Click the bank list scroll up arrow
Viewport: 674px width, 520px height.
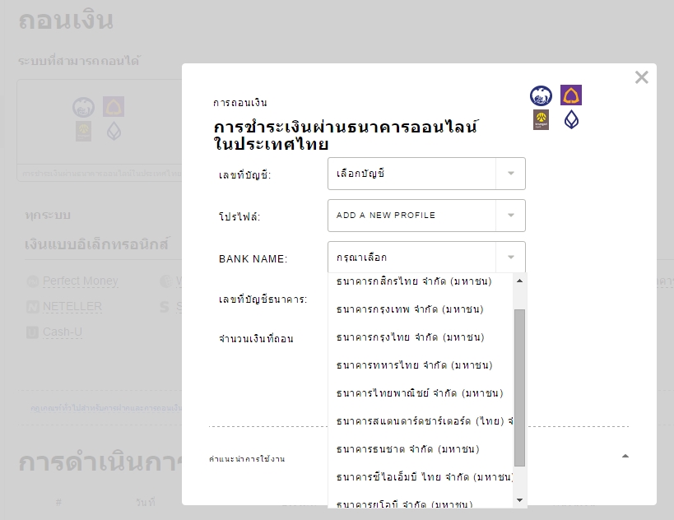pyautogui.click(x=519, y=281)
